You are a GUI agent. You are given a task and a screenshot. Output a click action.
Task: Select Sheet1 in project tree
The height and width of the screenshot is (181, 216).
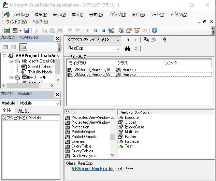pos(41,67)
